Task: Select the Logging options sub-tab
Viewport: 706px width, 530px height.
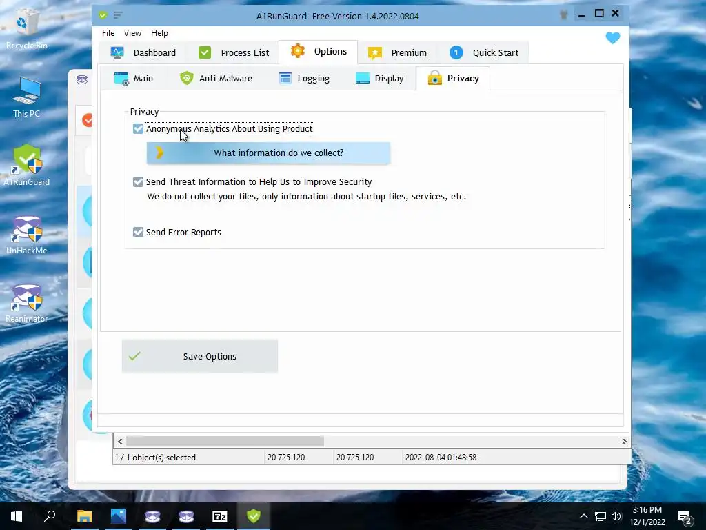Action: tap(304, 79)
